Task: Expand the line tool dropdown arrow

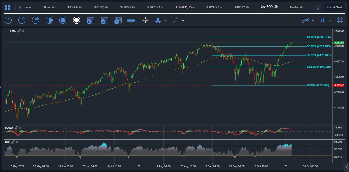Action: click(x=183, y=21)
